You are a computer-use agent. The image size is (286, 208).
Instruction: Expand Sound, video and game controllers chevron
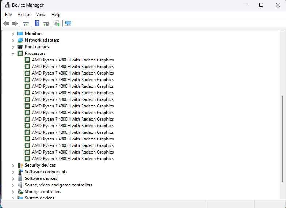coord(13,185)
